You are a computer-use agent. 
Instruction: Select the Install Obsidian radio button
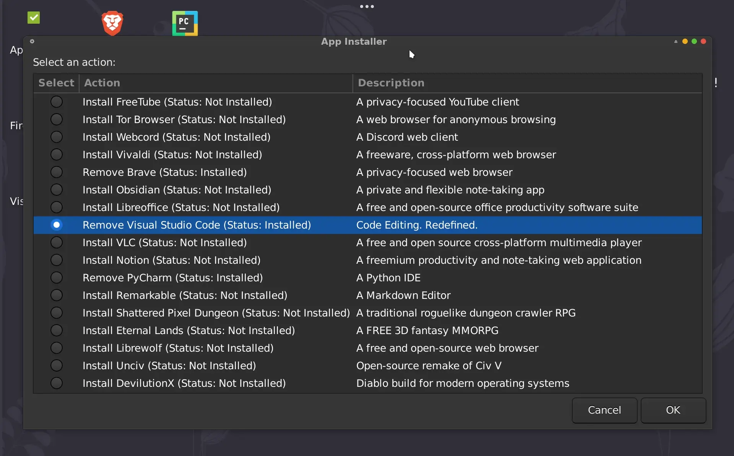(x=57, y=190)
